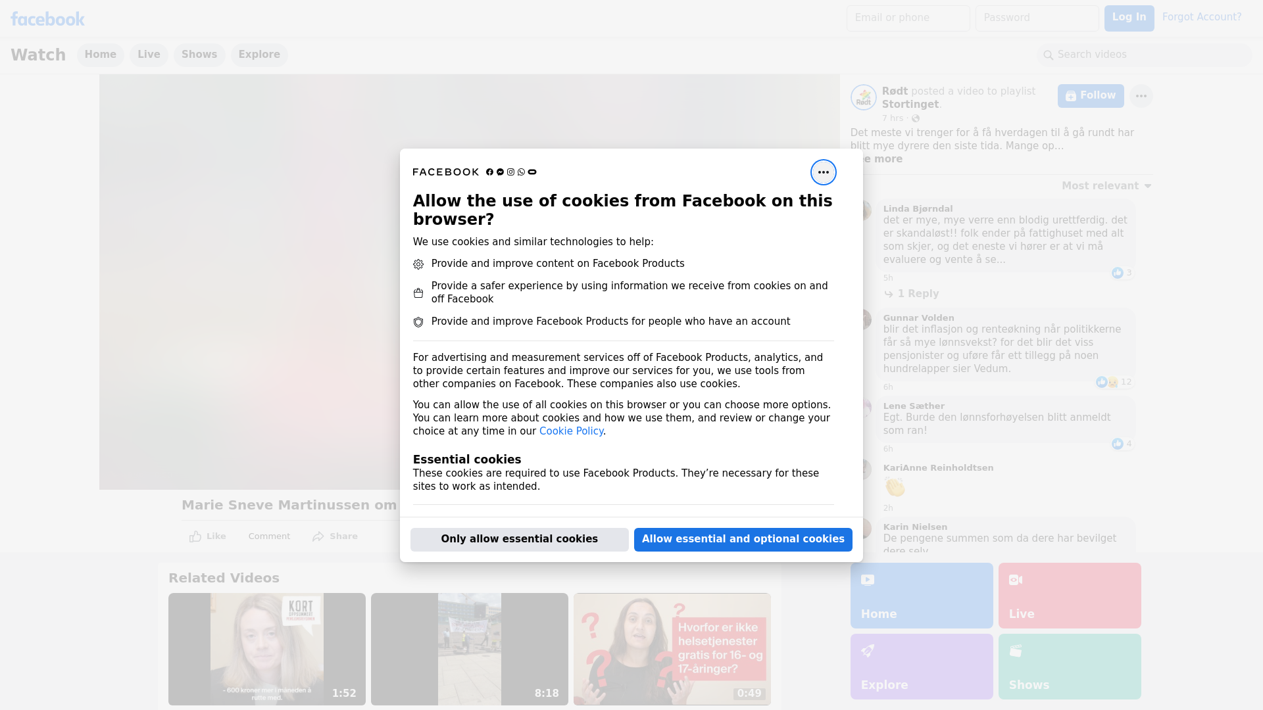Open the related video lasting 8:18
Screen dimensions: 1263x710
click(x=469, y=649)
